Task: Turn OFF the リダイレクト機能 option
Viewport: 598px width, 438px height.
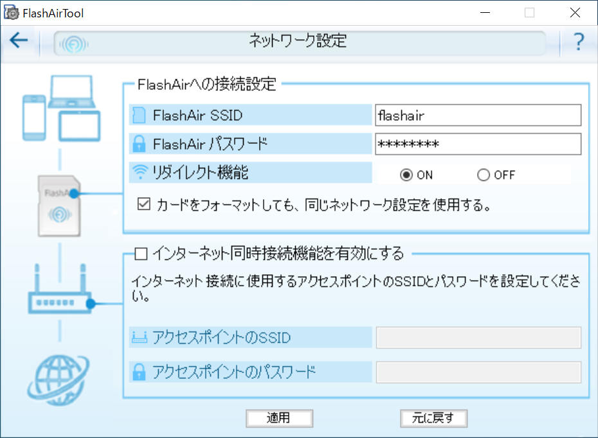Action: 483,175
